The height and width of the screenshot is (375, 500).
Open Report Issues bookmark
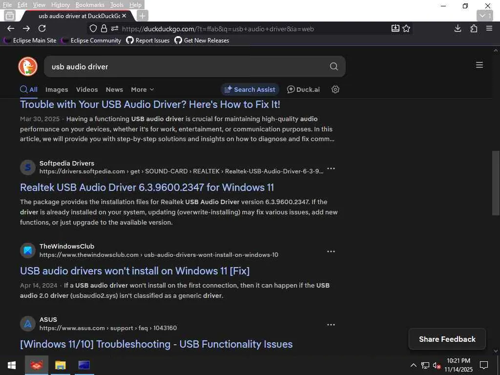(x=147, y=41)
